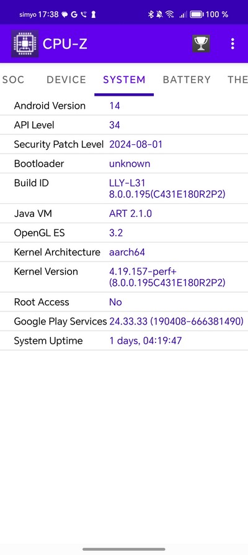Tap the battery indicator icon
248x555 pixels.
[197, 14]
